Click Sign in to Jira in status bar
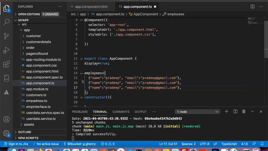Image resolution: width=268 pixels, height=151 pixels. pos(16,144)
